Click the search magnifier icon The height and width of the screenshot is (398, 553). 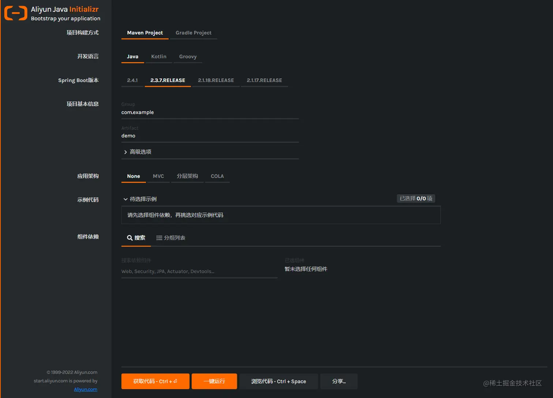click(129, 238)
